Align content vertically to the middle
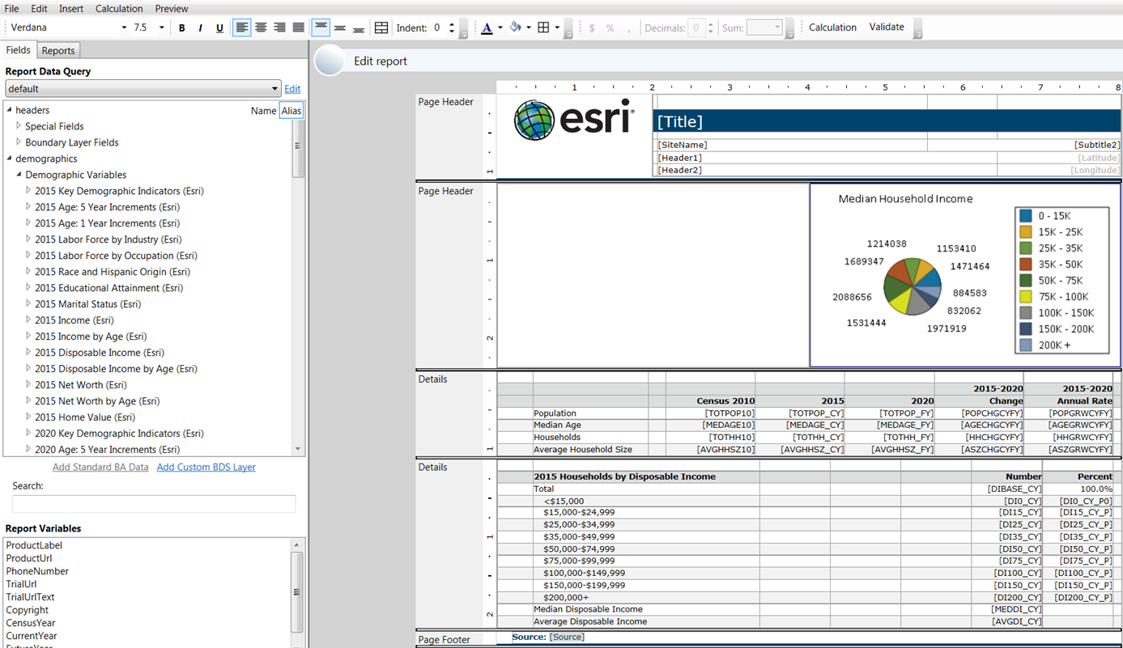This screenshot has height=648, width=1123. click(x=340, y=28)
